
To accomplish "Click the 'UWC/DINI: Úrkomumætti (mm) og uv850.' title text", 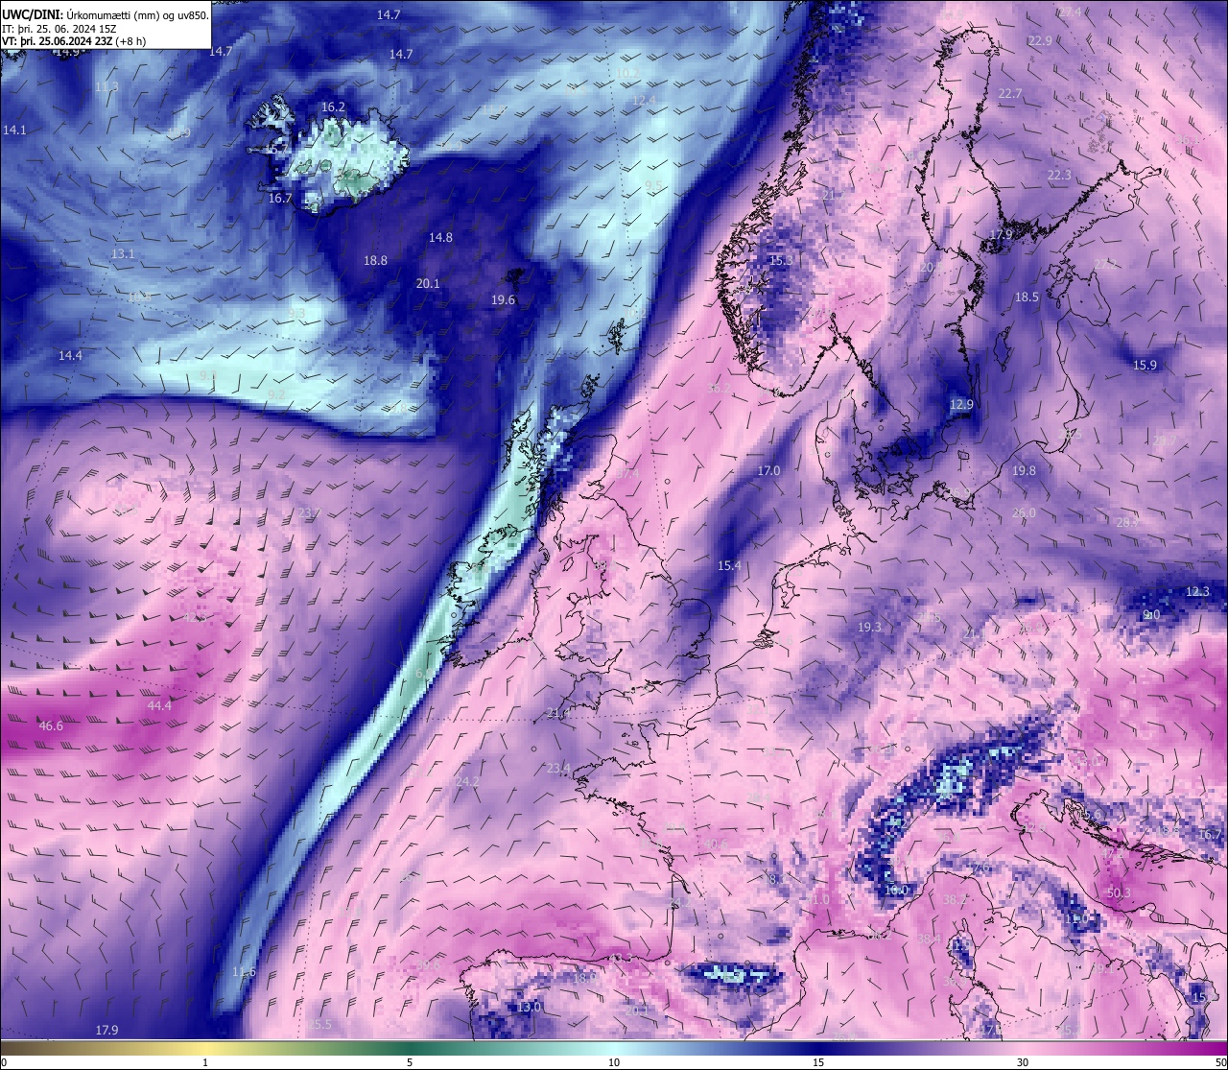I will (106, 14).
